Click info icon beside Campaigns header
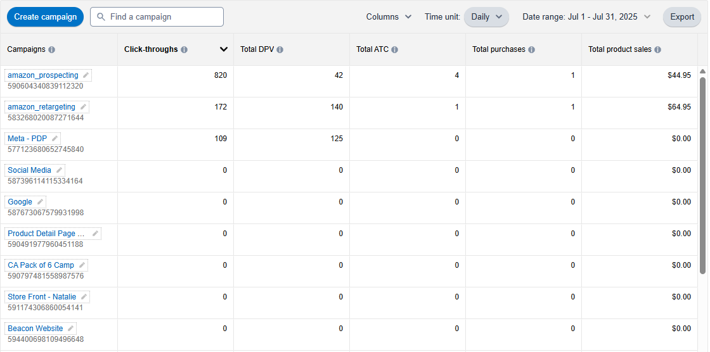This screenshot has width=710, height=352. [51, 49]
